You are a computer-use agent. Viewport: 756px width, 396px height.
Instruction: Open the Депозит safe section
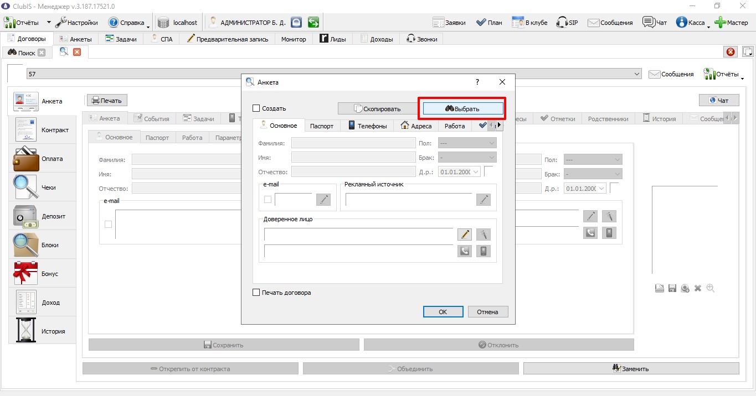click(42, 216)
